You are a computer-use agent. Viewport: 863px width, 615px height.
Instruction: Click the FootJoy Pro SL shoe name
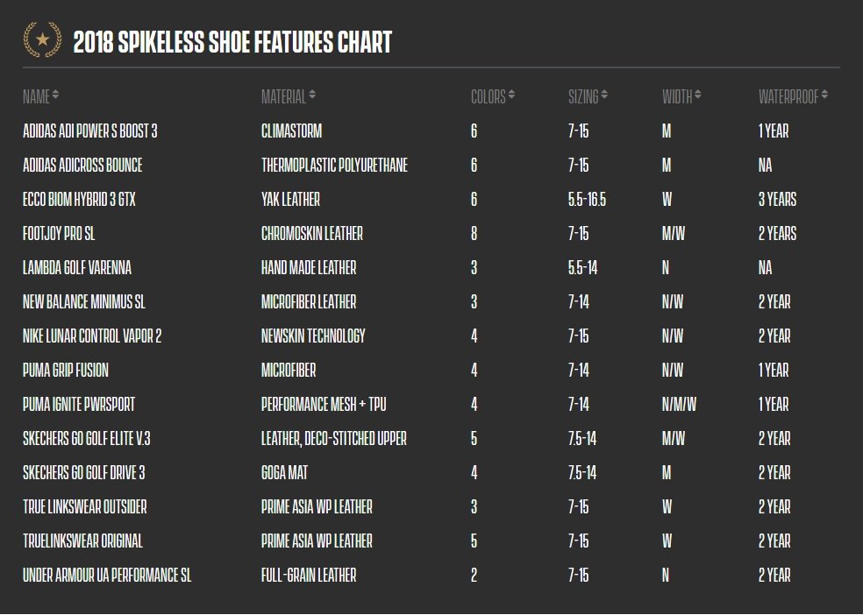pyautogui.click(x=59, y=234)
